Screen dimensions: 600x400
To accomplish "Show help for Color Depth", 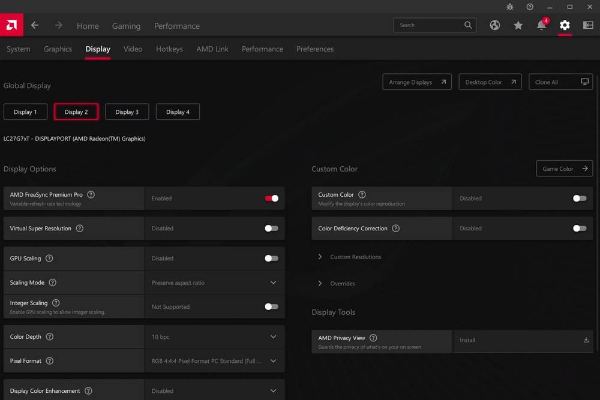I will tap(50, 337).
